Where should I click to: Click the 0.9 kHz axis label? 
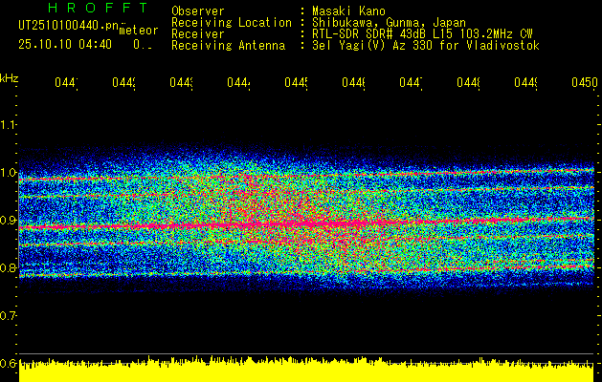pos(8,221)
